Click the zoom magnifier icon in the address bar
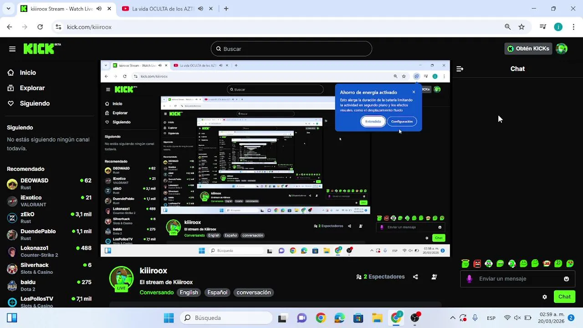The width and height of the screenshot is (583, 328). [x=508, y=27]
